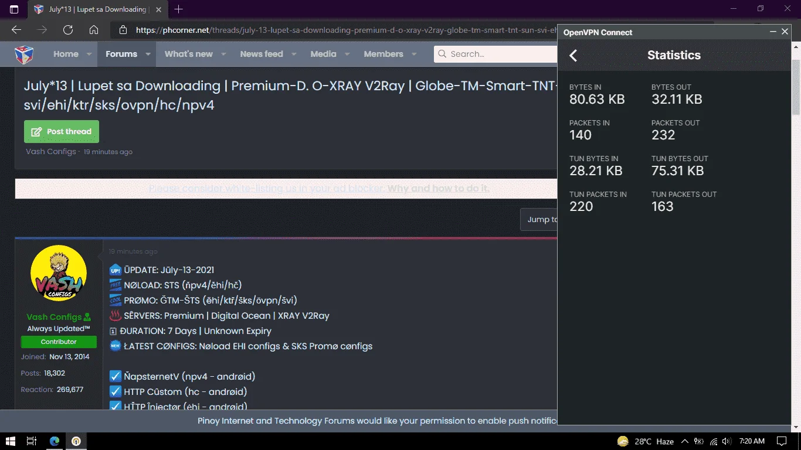Show hidden system tray icons

pos(684,441)
